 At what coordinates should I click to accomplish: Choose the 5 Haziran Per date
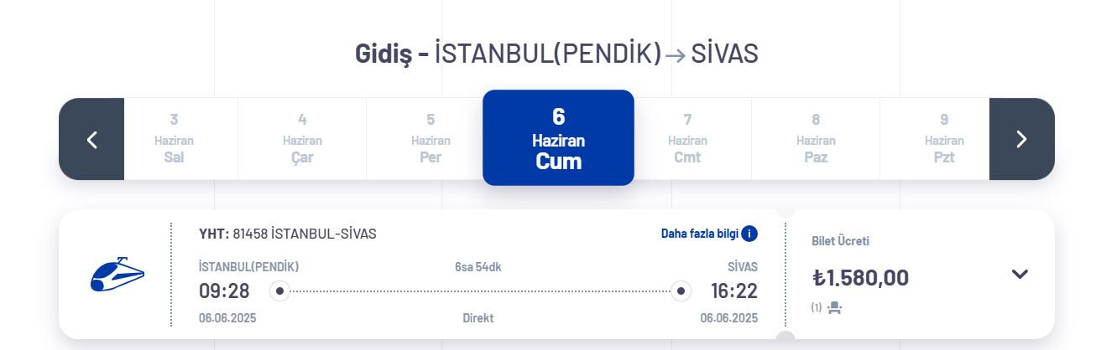coord(431,139)
